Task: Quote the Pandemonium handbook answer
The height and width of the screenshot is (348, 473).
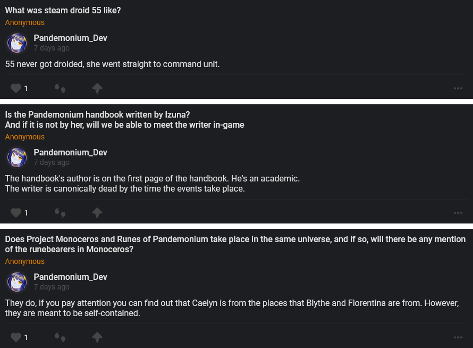Action: click(x=61, y=213)
